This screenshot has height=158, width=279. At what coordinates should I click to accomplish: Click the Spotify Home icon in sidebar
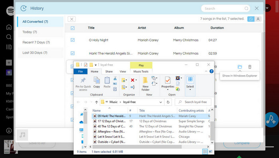click(x=9, y=27)
